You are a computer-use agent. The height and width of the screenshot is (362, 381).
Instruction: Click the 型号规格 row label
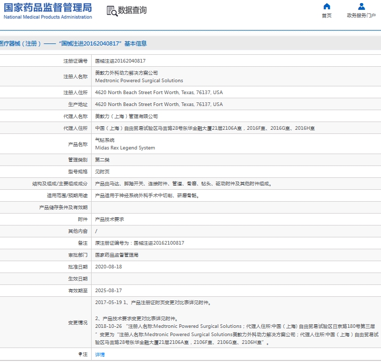pyautogui.click(x=78, y=172)
